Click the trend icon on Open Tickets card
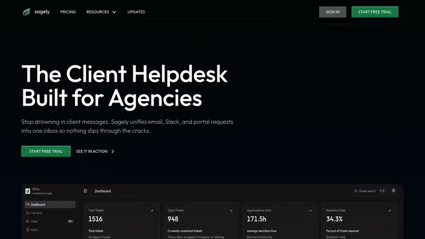 click(x=231, y=210)
